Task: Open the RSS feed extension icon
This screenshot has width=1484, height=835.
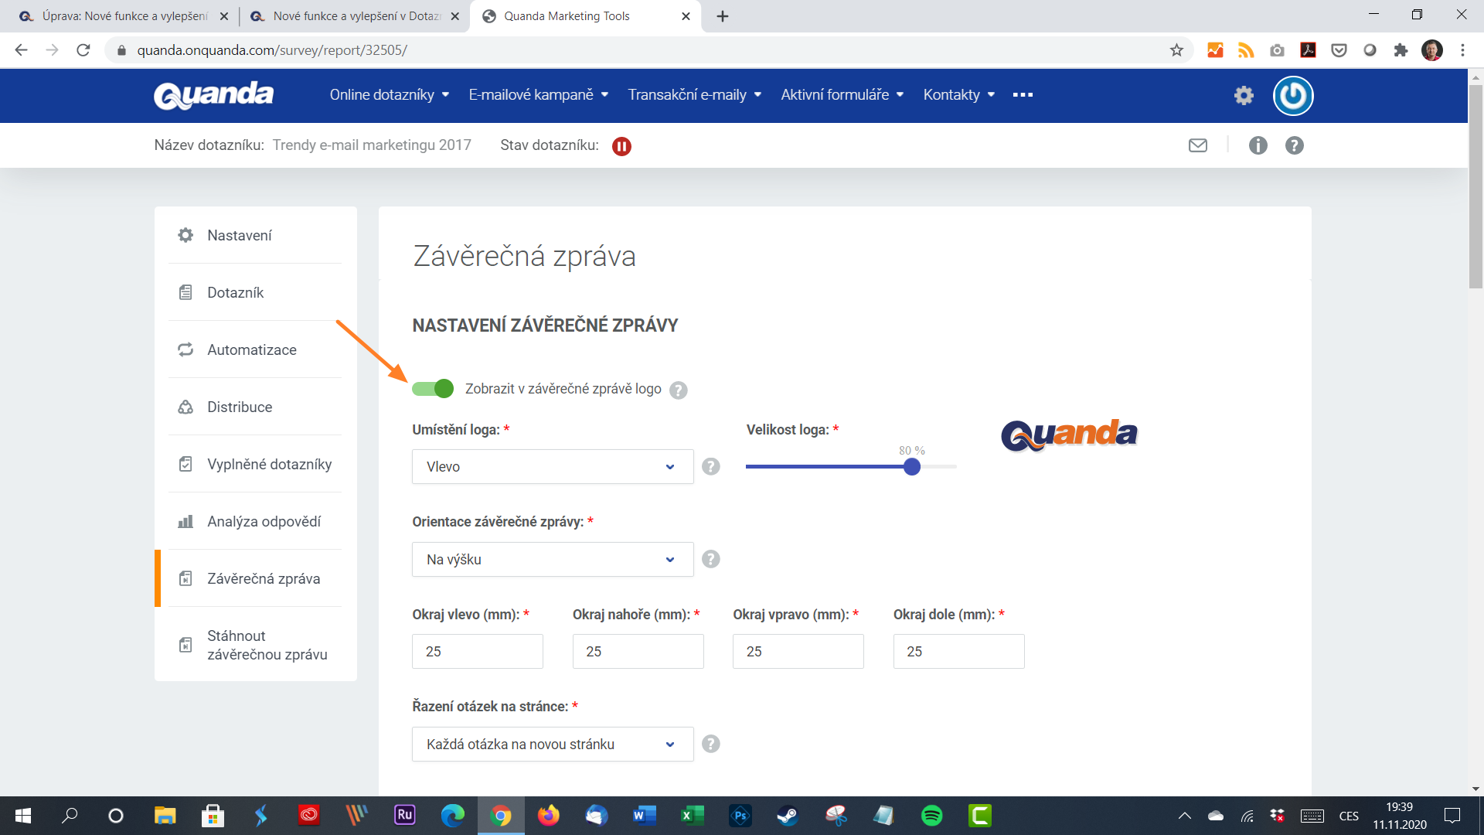Action: coord(1246,50)
